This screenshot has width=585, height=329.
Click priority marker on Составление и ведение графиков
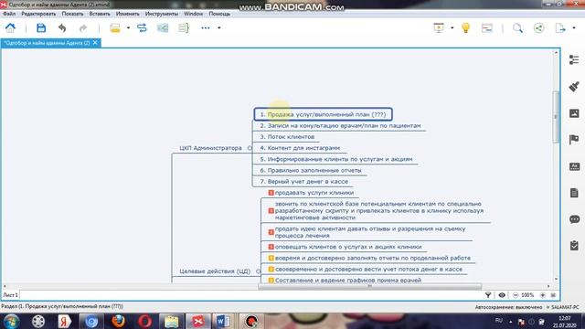coord(271,281)
